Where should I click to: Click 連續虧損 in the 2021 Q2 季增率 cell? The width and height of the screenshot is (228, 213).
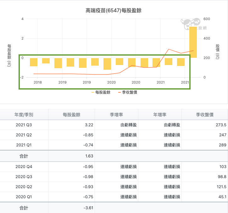129,135
